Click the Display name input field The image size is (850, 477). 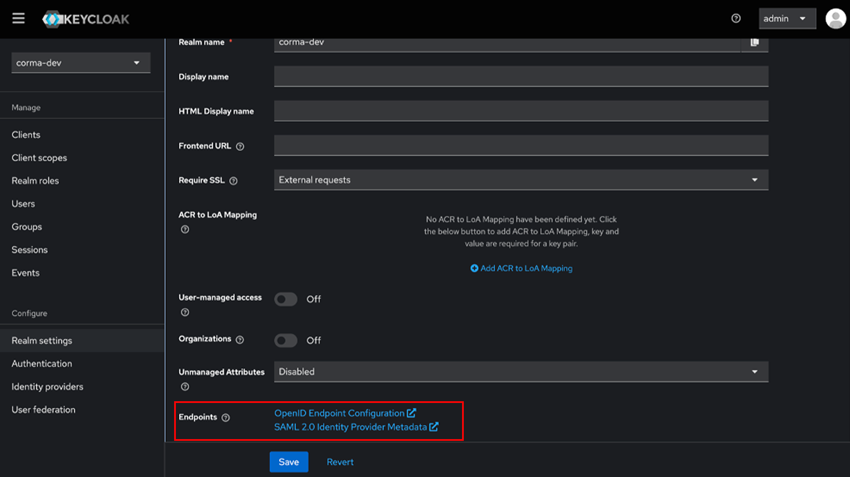tap(521, 77)
